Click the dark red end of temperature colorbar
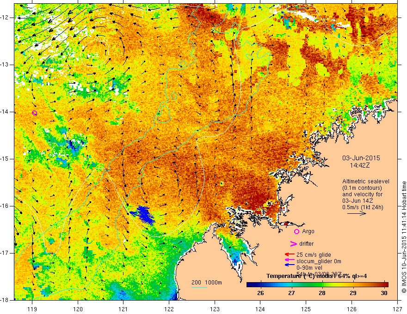407x314 pixels. pyautogui.click(x=386, y=285)
